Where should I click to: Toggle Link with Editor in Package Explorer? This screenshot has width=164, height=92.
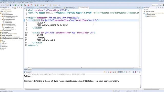click(x=15, y=8)
